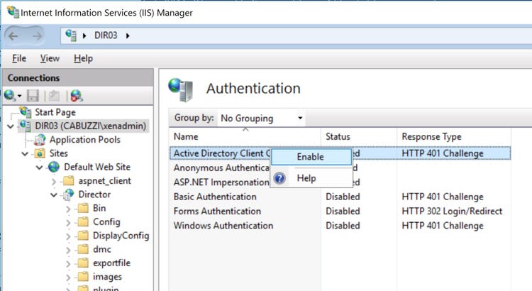The image size is (532, 291).
Task: Open the File menu
Action: (x=19, y=58)
